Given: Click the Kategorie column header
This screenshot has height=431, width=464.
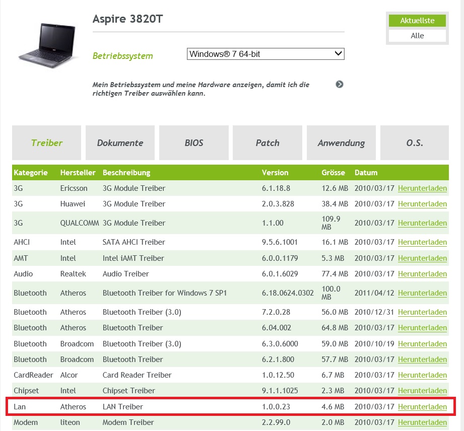Looking at the screenshot, I should point(30,173).
